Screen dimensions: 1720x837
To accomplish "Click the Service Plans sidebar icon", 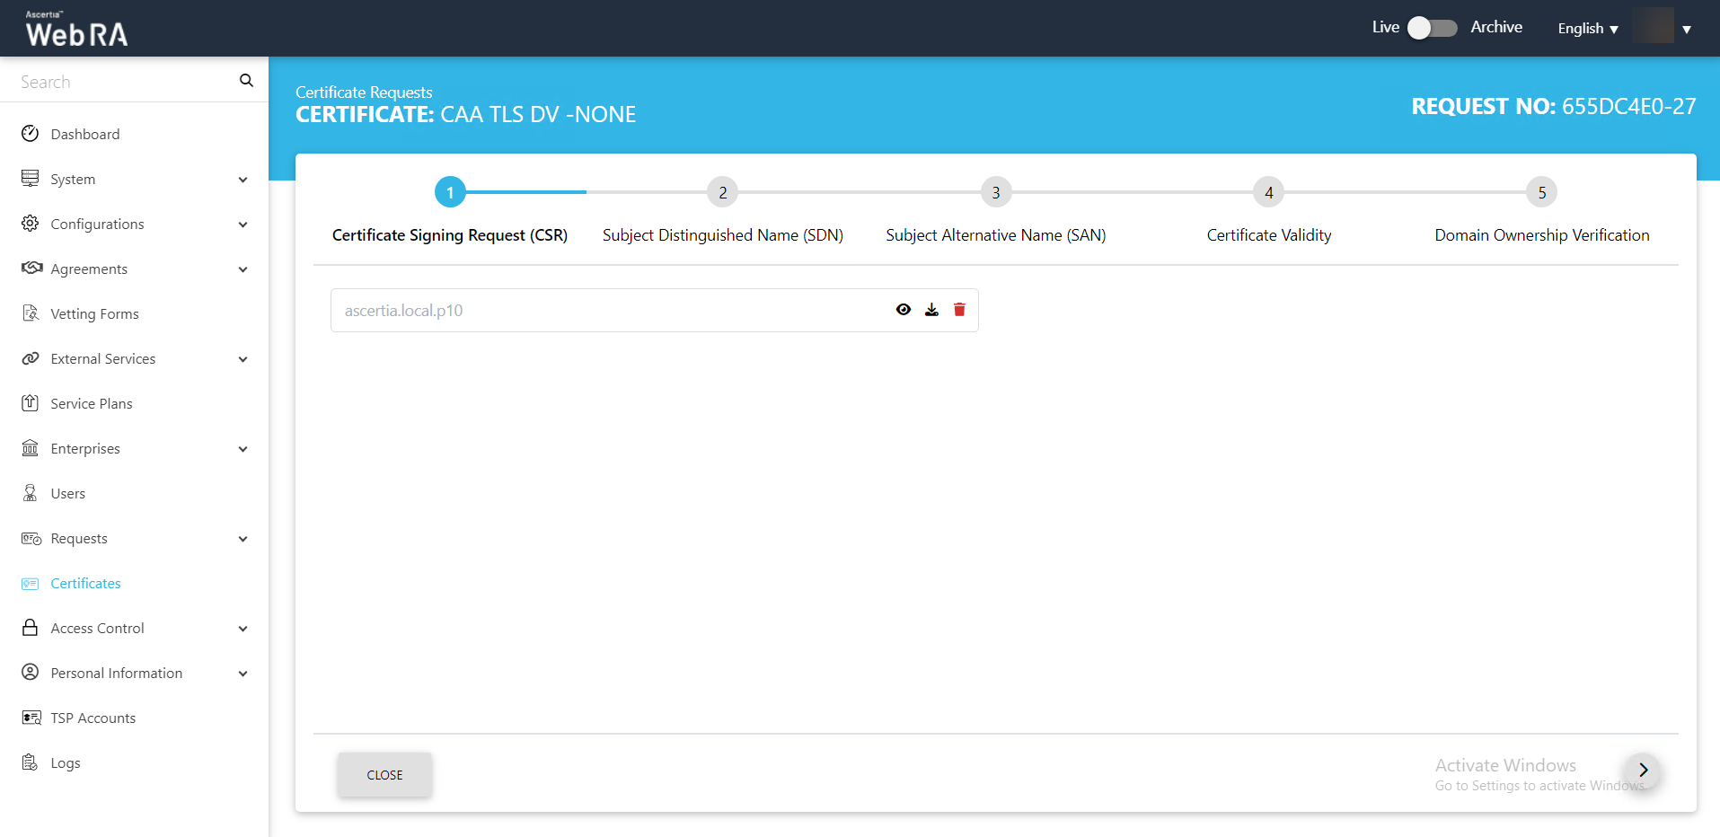I will (31, 403).
